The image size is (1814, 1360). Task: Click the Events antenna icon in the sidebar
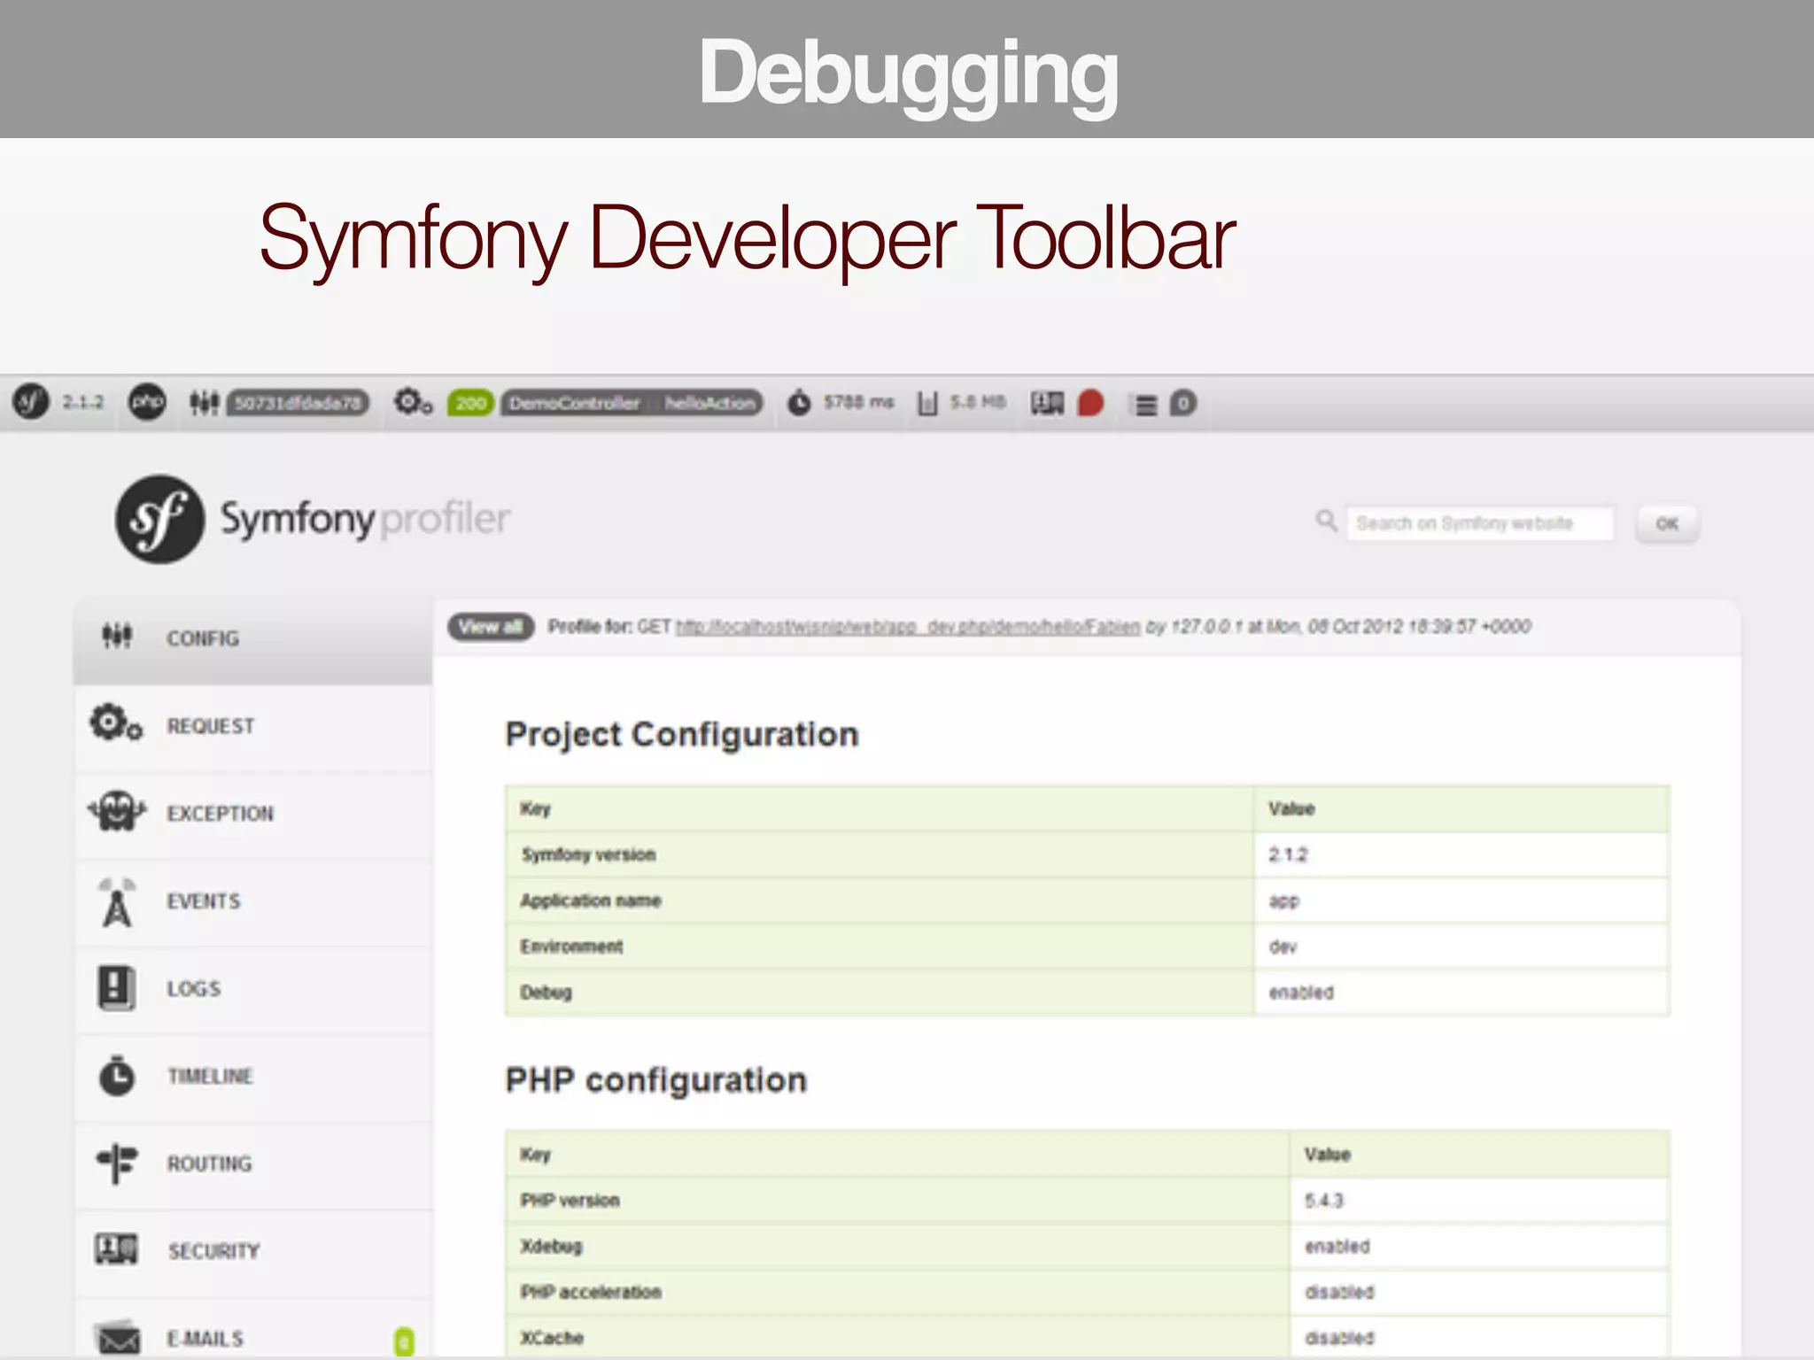pos(117,902)
